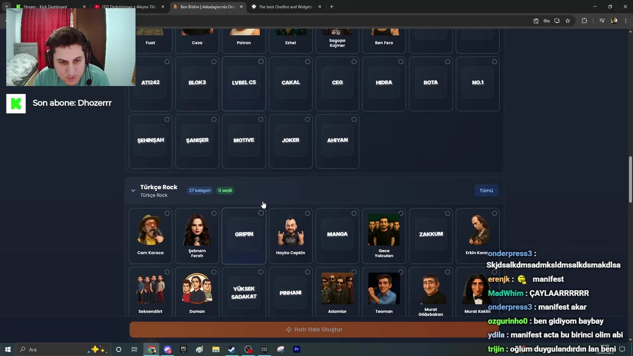Viewport: 633px width, 356px height.
Task: Toggle the GRIPIN card selection circle
Action: (261, 213)
